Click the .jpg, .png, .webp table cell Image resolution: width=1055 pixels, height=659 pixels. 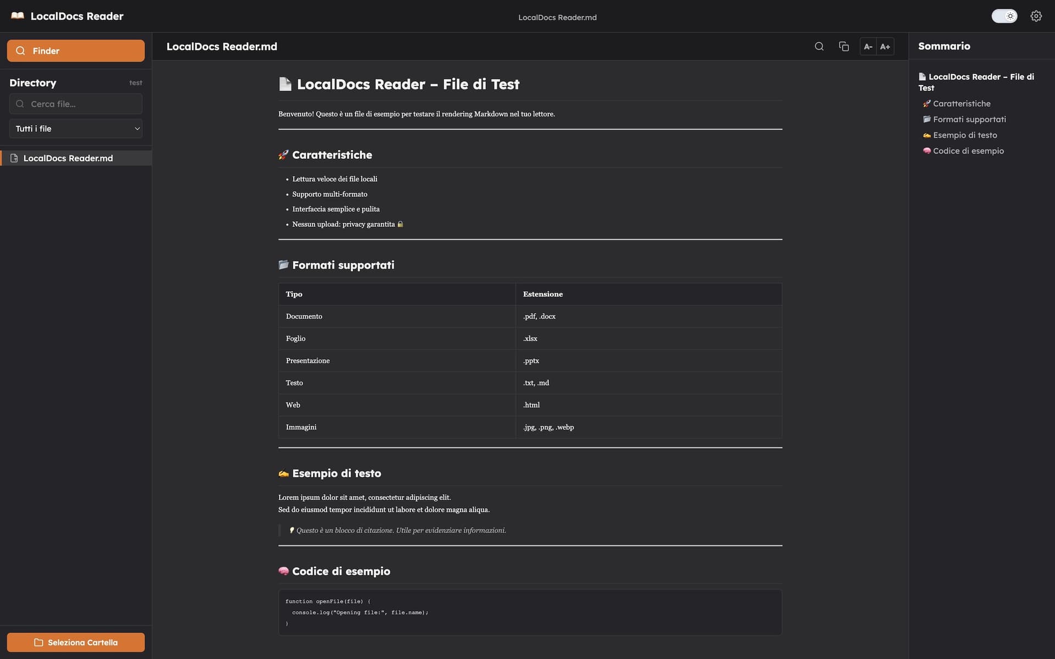[x=649, y=427]
